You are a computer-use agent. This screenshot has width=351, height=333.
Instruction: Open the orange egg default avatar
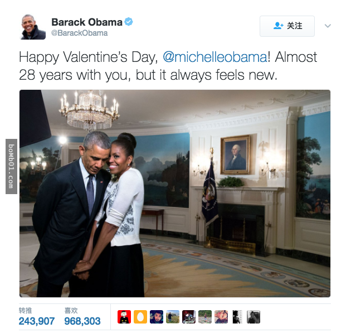coord(140,317)
